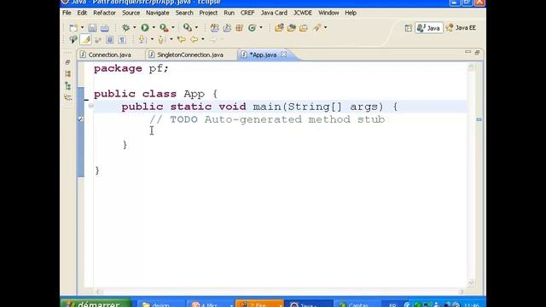
Task: Click the Open Perspective icon
Action: click(408, 28)
